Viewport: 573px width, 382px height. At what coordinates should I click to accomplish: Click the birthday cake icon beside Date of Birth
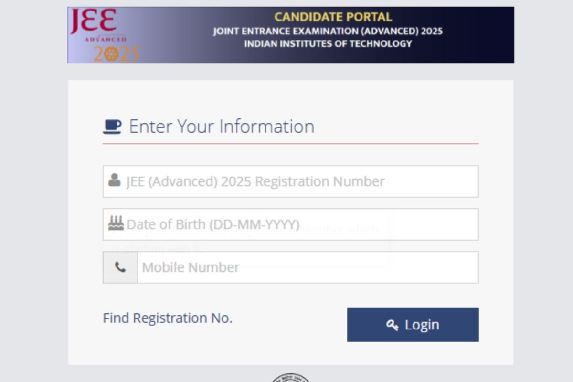[116, 223]
